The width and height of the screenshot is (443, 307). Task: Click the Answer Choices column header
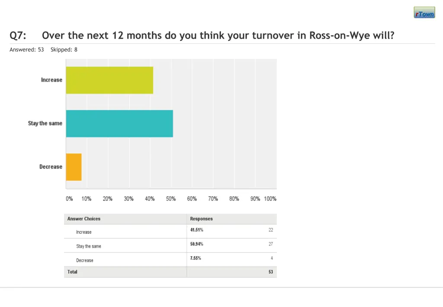[84, 219]
